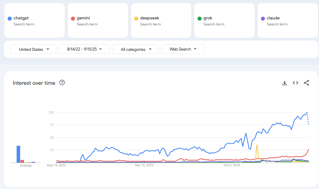This screenshot has width=319, height=189.
Task: Edit the claude search term card
Action: tap(288, 20)
